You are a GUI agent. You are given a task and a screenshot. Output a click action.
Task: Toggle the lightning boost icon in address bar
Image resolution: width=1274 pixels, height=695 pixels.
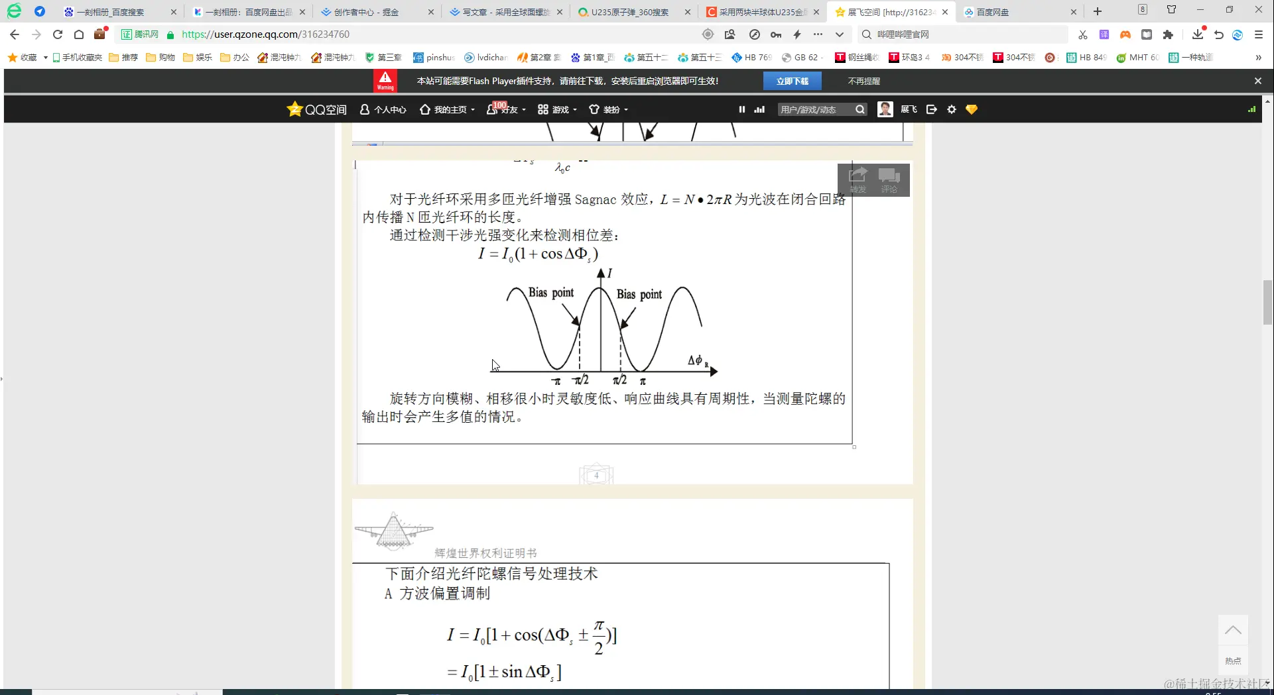coord(797,34)
